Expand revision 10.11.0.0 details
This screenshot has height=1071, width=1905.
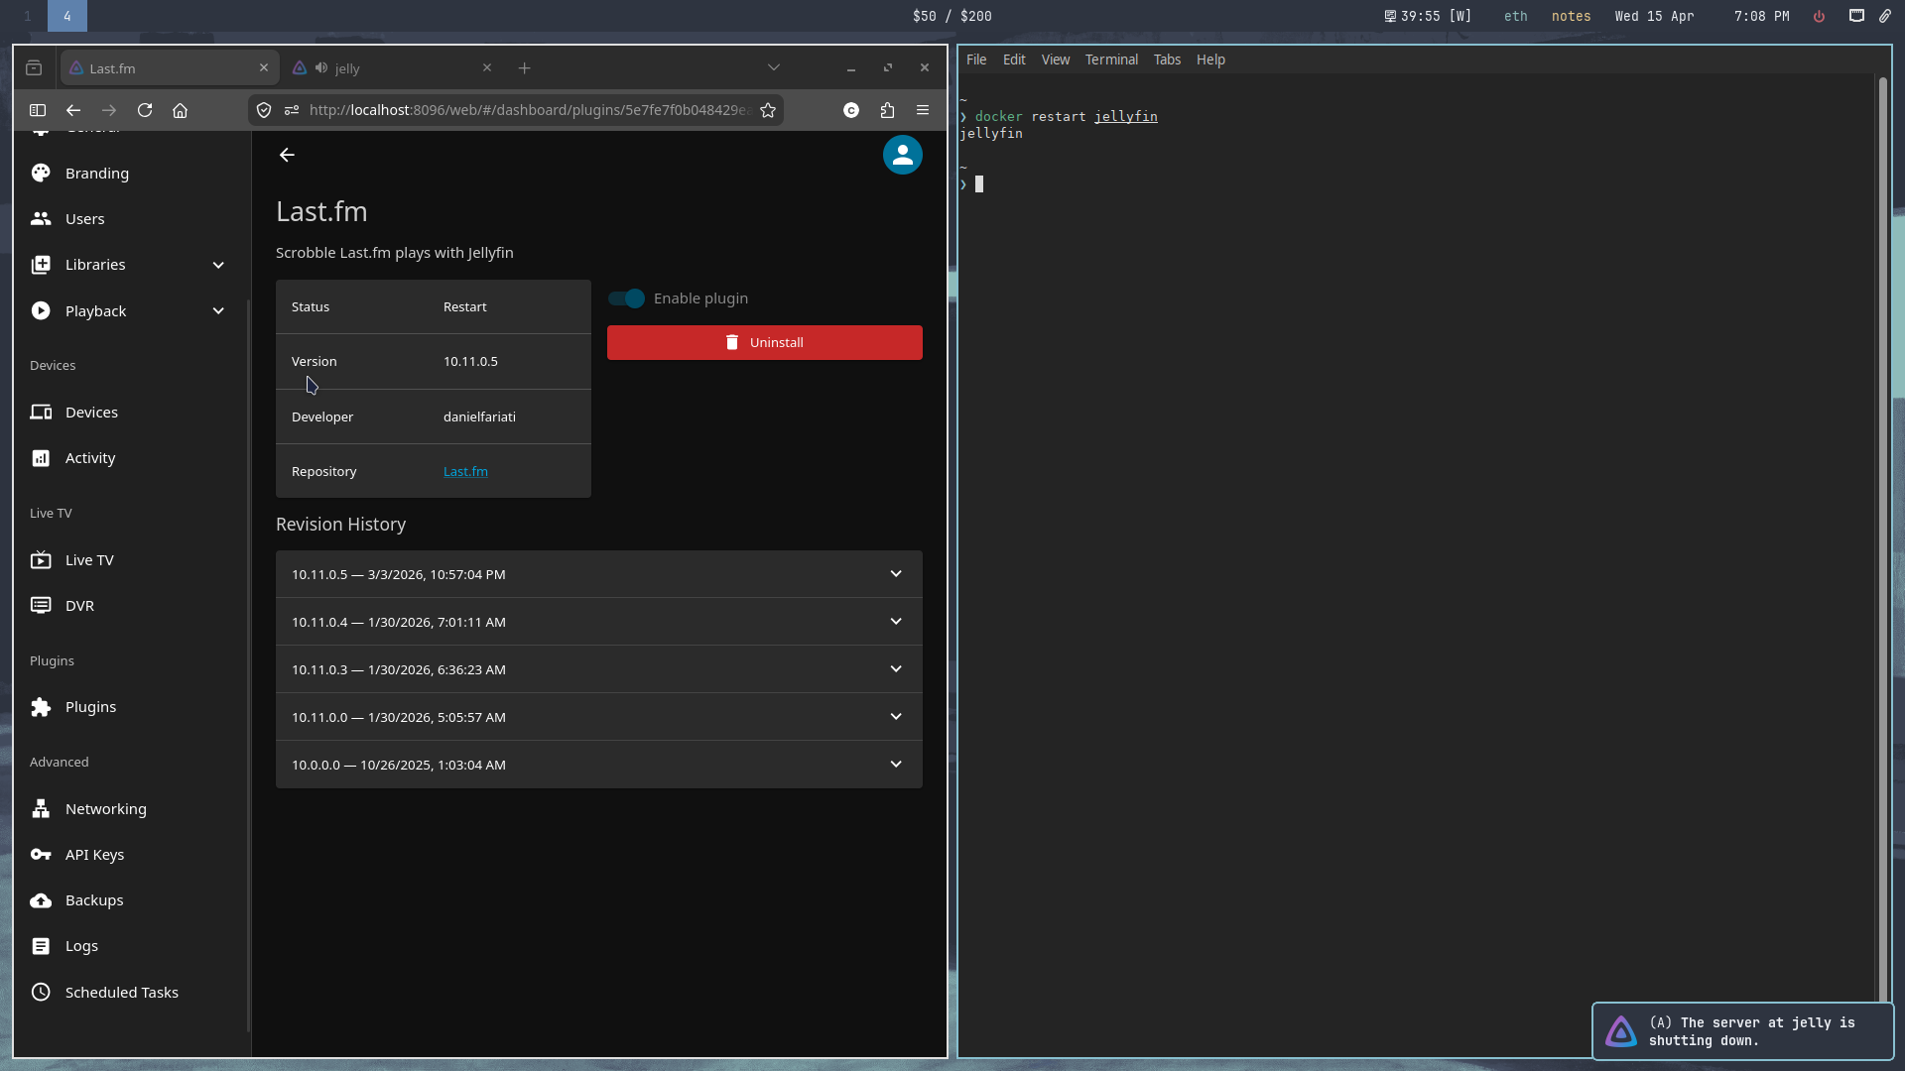pyautogui.click(x=599, y=717)
